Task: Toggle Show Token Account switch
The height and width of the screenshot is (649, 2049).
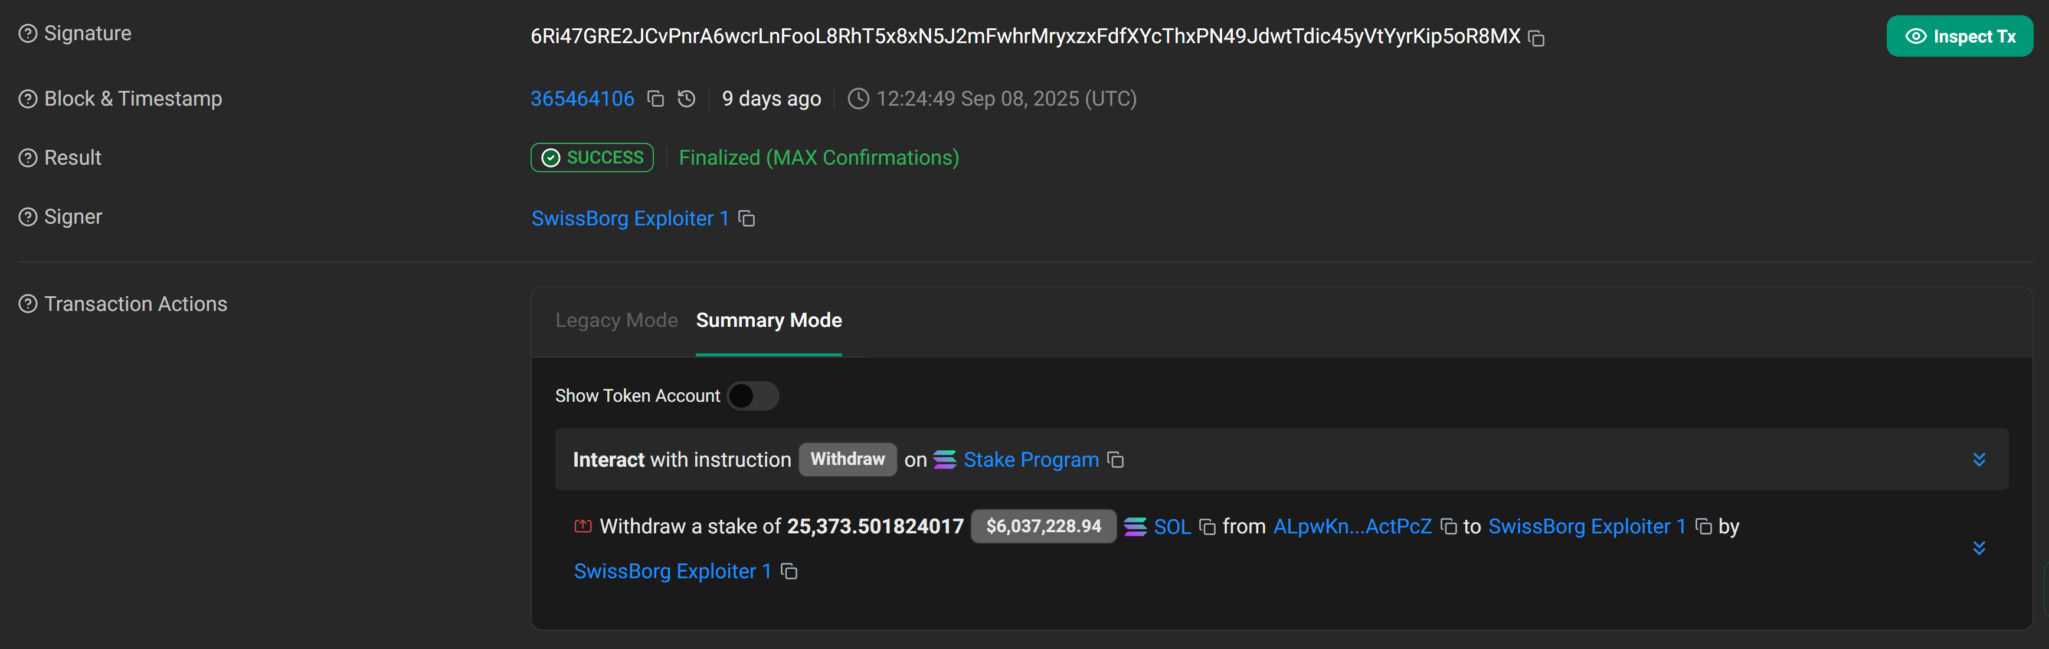Action: click(x=752, y=396)
